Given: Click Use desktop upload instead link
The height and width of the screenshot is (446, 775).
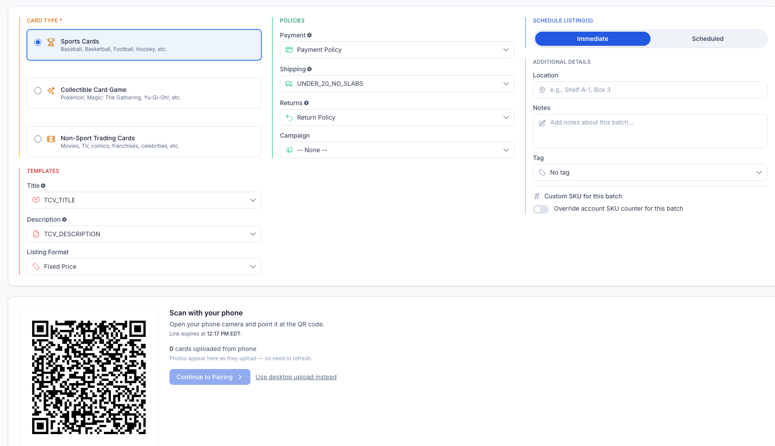Looking at the screenshot, I should pos(296,377).
